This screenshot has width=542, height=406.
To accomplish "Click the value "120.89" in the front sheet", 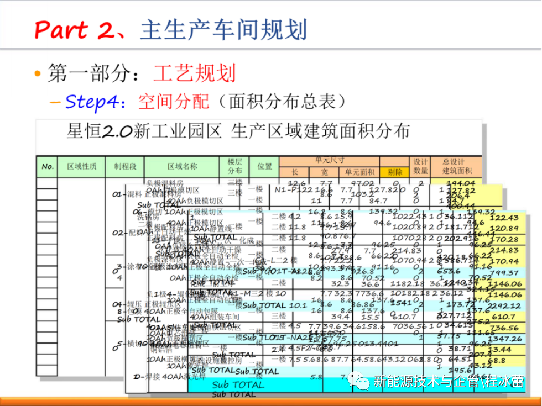I will click(x=504, y=229).
